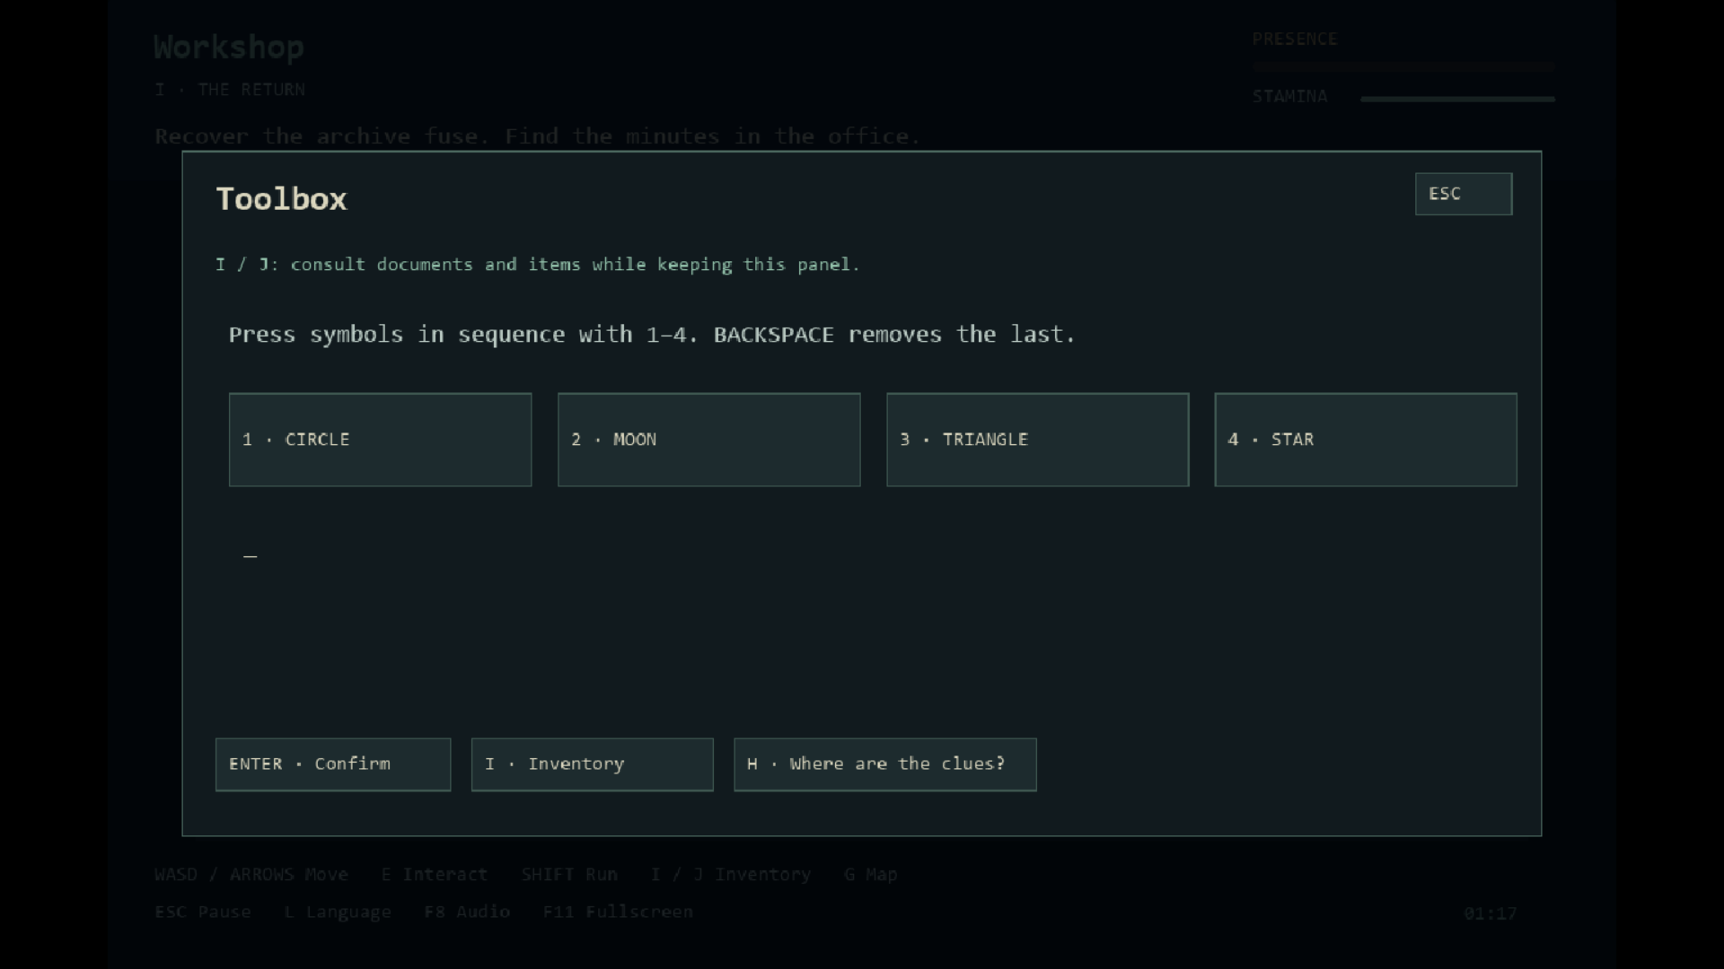The image size is (1724, 969).
Task: Click the 'F8 Audio' footer hint
Action: click(x=467, y=912)
